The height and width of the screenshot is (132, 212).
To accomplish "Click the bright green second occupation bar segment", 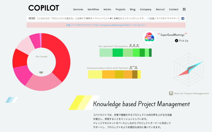I will click(x=118, y=53).
